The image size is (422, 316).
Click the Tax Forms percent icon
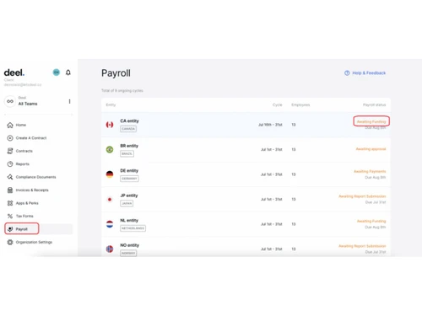[10, 216]
